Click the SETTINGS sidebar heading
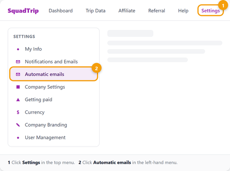Image resolution: width=230 pixels, height=171 pixels. [x=24, y=36]
